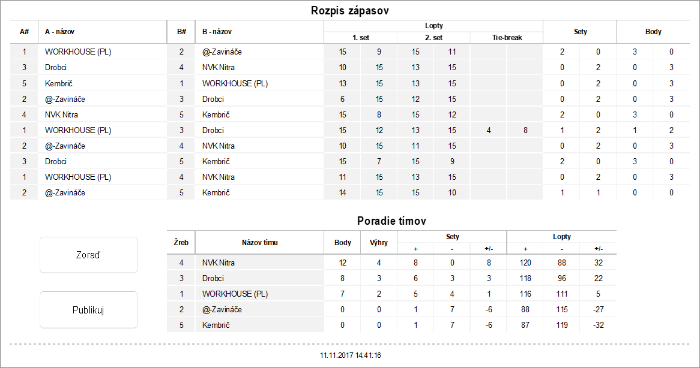The width and height of the screenshot is (700, 368).
Task: Click tie-break score 8 in WORKHOUSE–Drobci match
Action: coord(525,130)
